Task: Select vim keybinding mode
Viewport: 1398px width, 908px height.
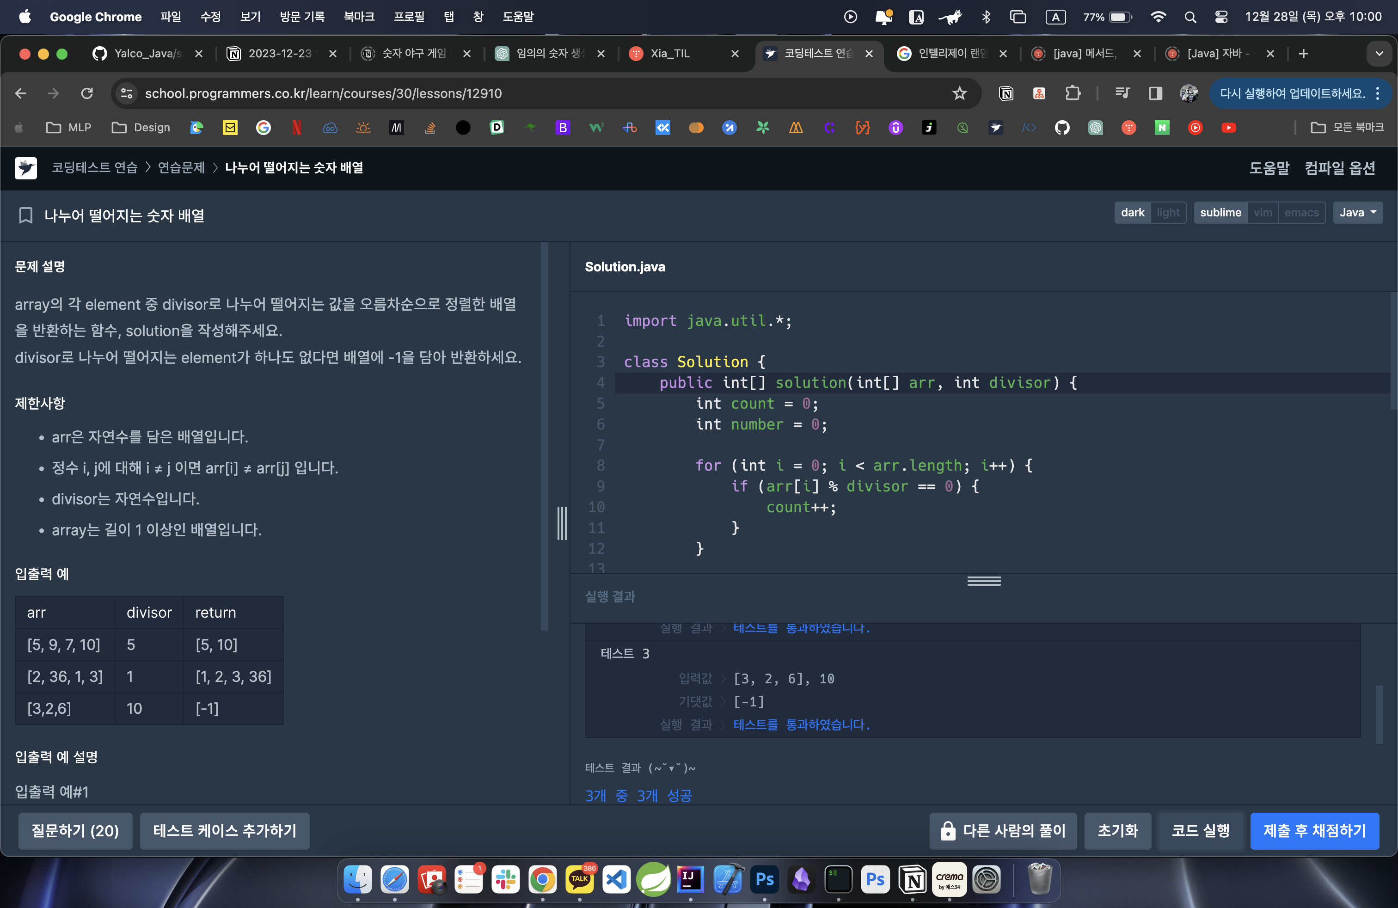Action: point(1262,213)
